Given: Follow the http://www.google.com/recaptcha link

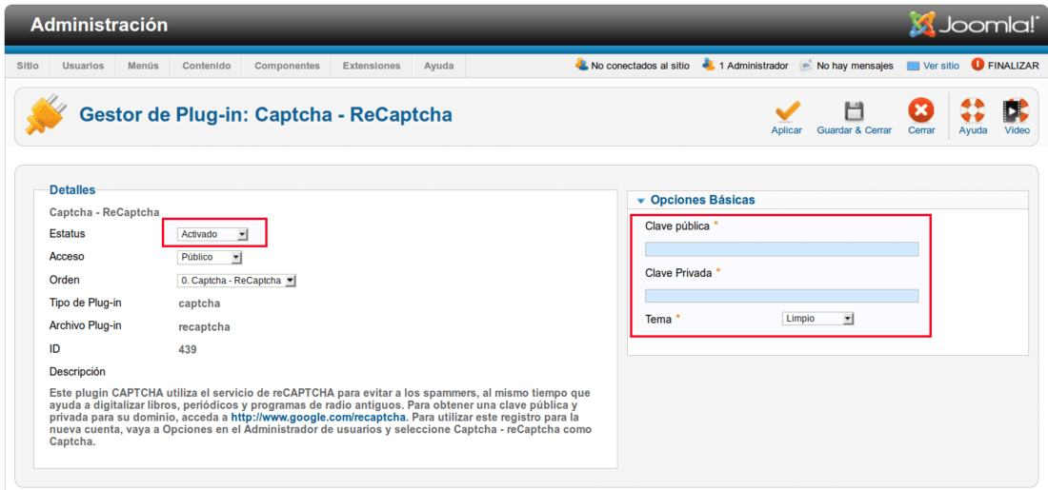Looking at the screenshot, I should [319, 418].
